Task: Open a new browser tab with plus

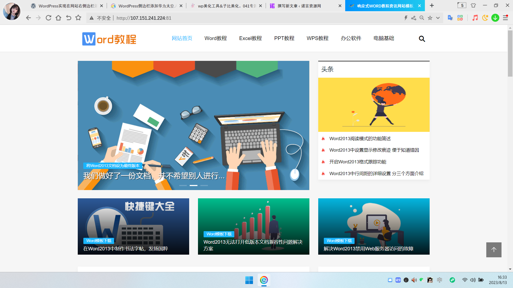Action: click(x=432, y=5)
